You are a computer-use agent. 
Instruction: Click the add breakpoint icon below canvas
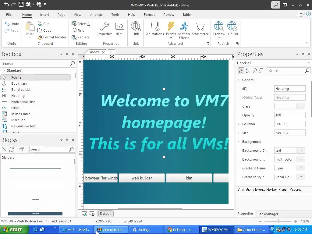tap(84, 214)
